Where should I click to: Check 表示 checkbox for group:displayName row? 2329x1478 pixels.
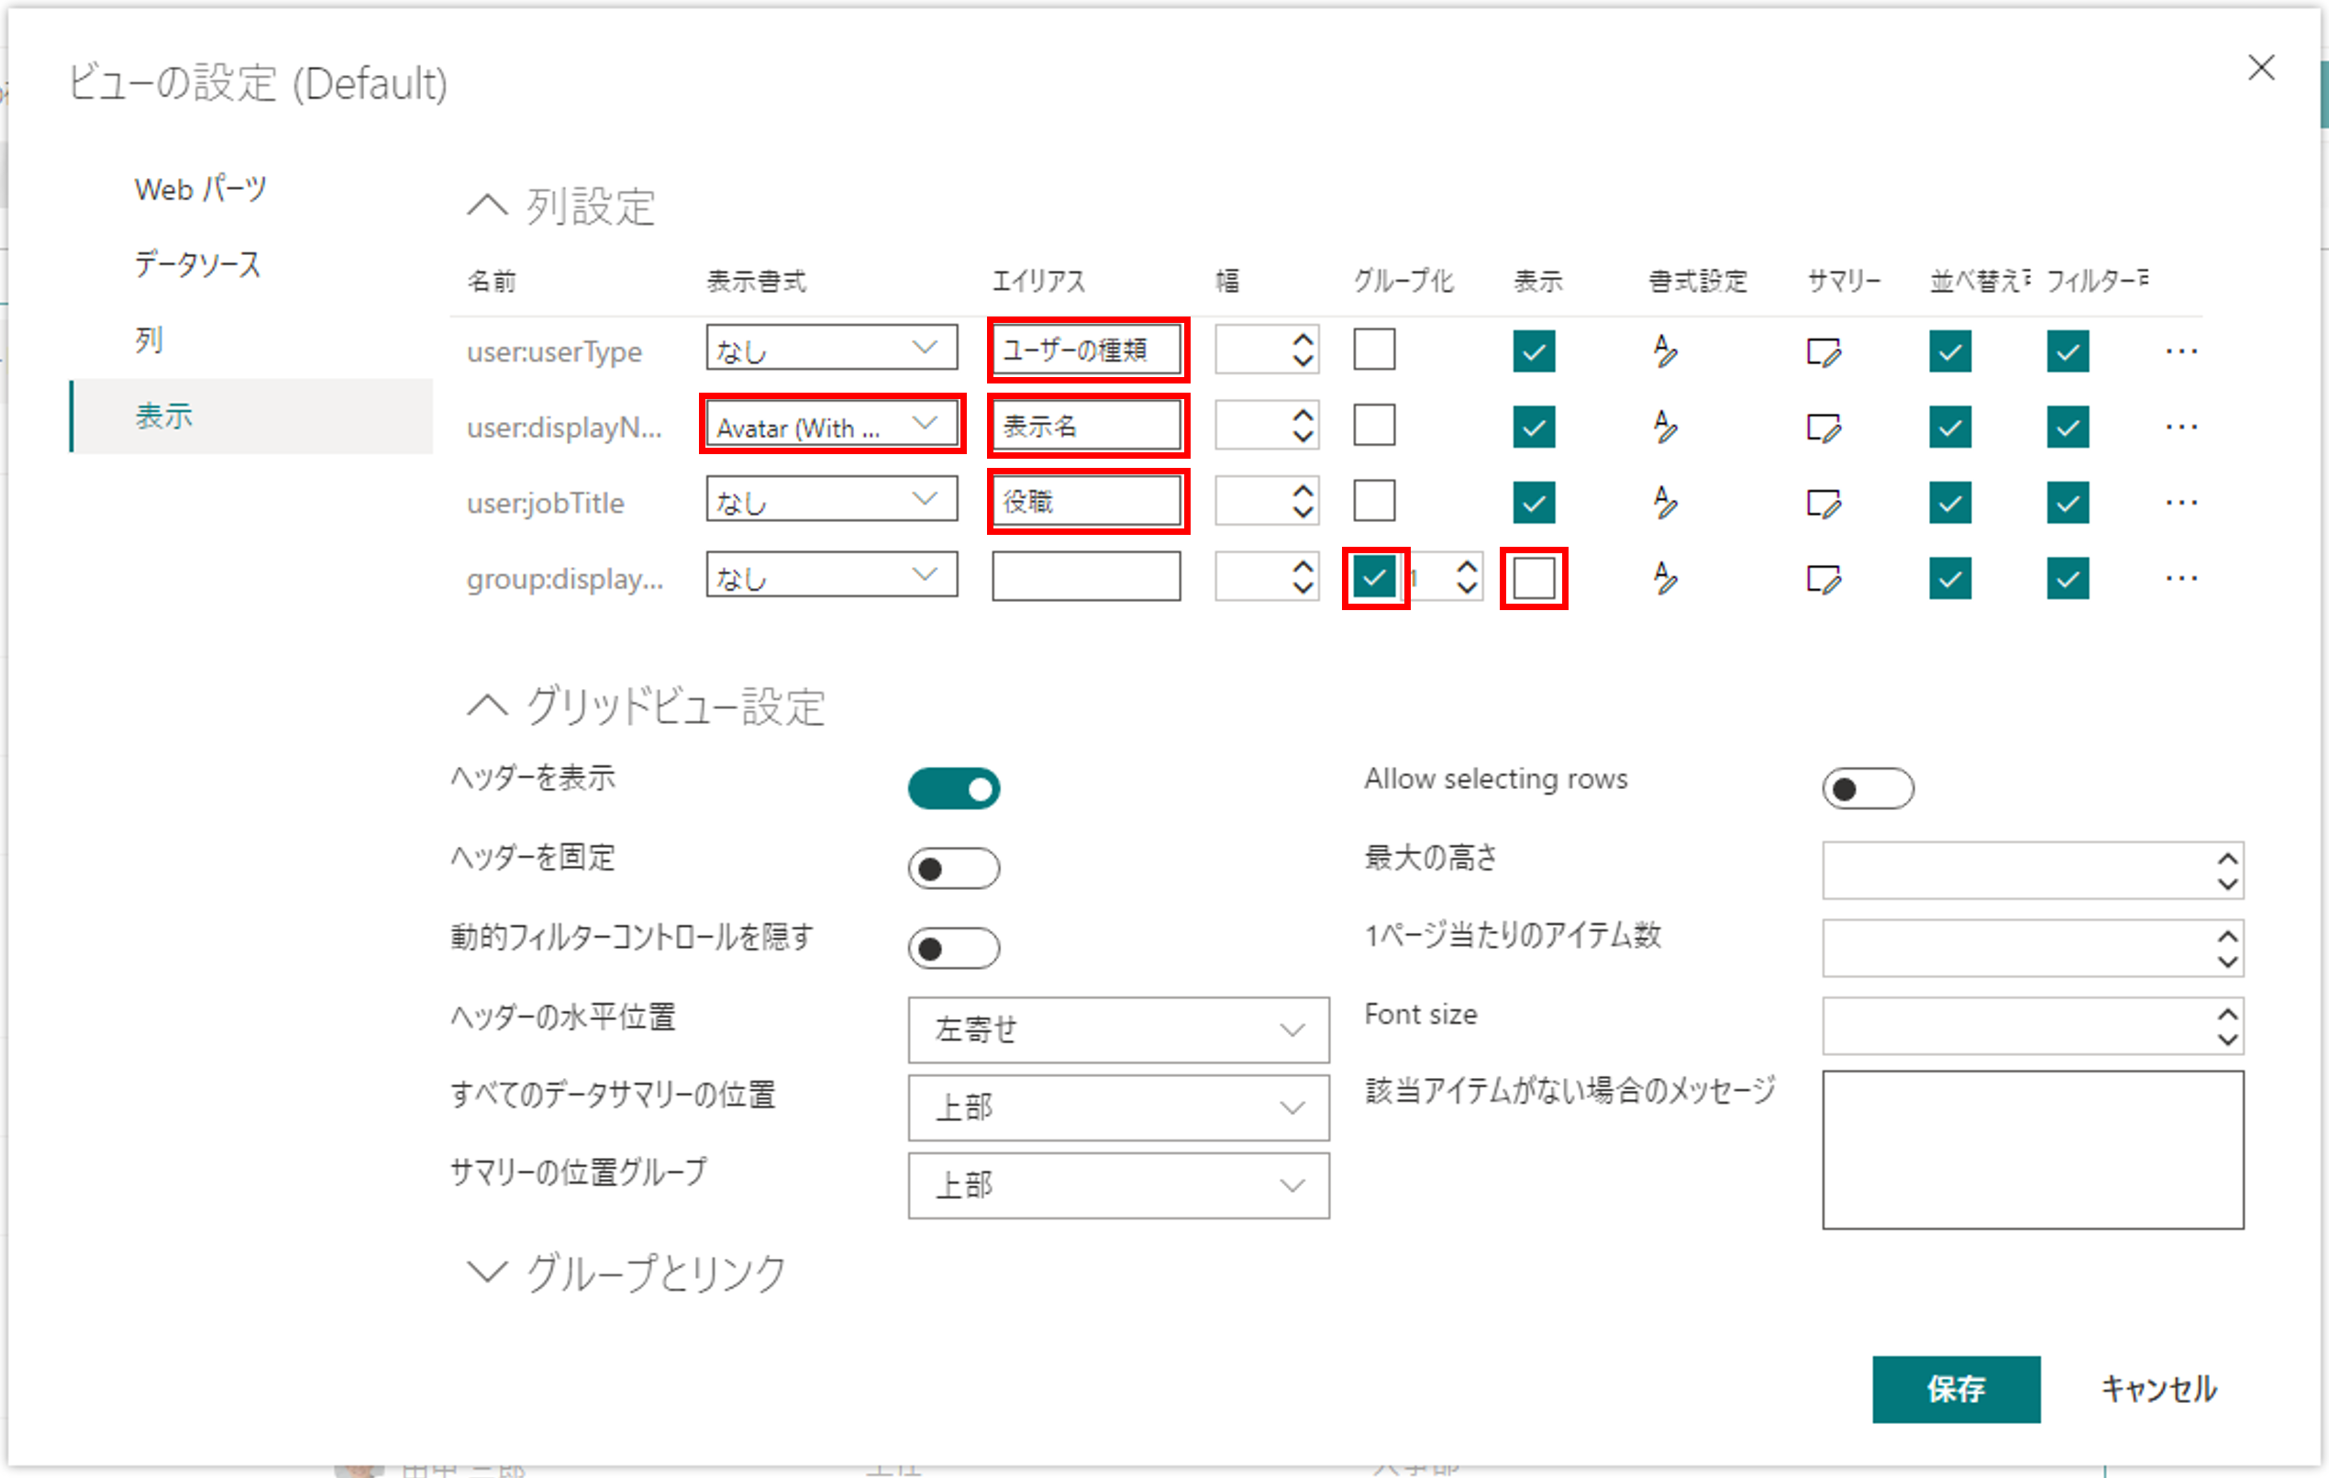1533,578
